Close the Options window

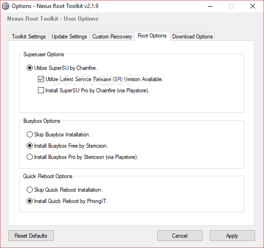(253, 7)
